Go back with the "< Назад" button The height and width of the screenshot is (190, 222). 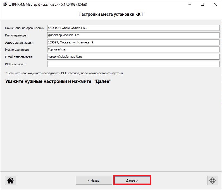point(94,180)
